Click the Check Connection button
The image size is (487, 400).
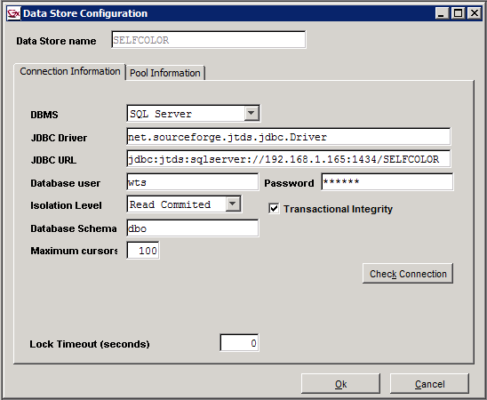click(x=408, y=274)
